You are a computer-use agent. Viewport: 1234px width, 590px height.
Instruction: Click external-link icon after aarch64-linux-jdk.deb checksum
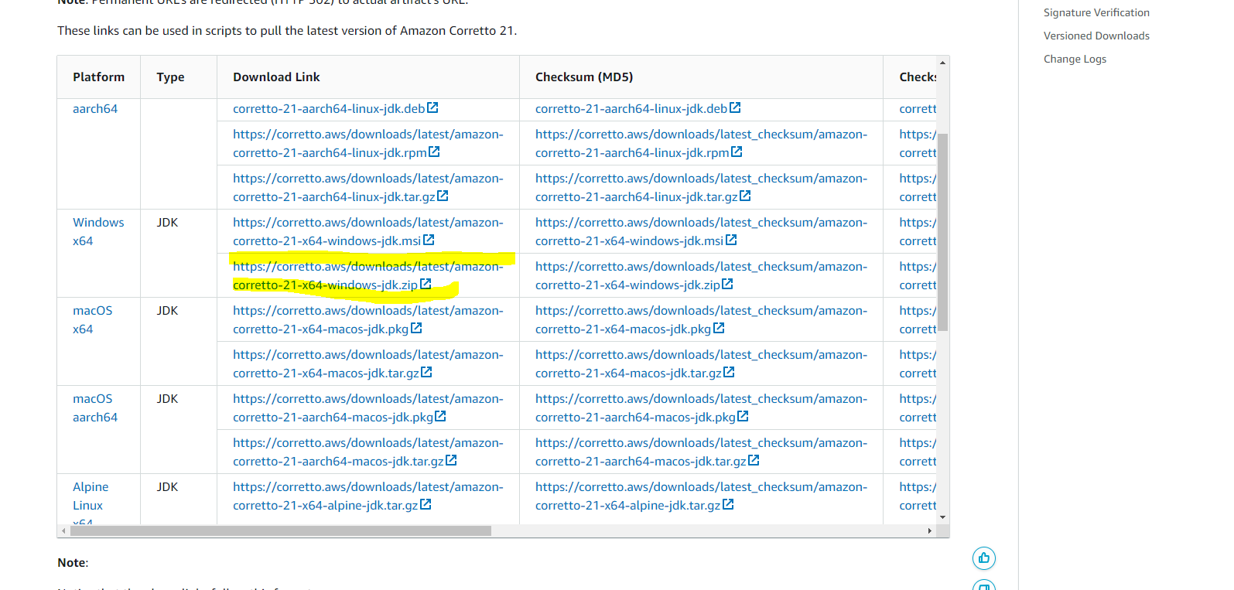[x=735, y=107]
